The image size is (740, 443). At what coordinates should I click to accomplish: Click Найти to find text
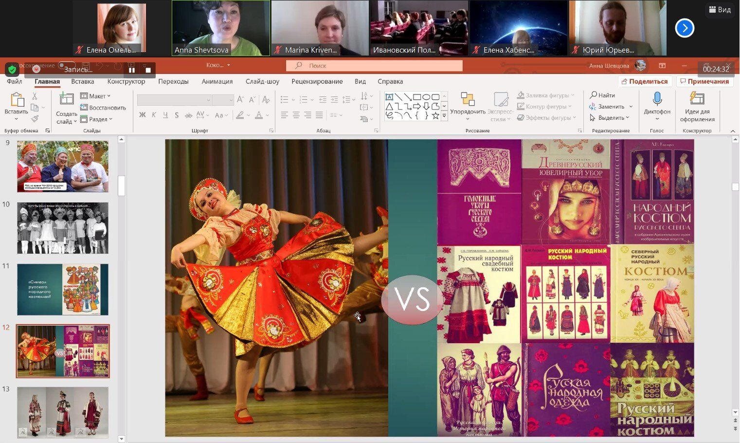[602, 95]
